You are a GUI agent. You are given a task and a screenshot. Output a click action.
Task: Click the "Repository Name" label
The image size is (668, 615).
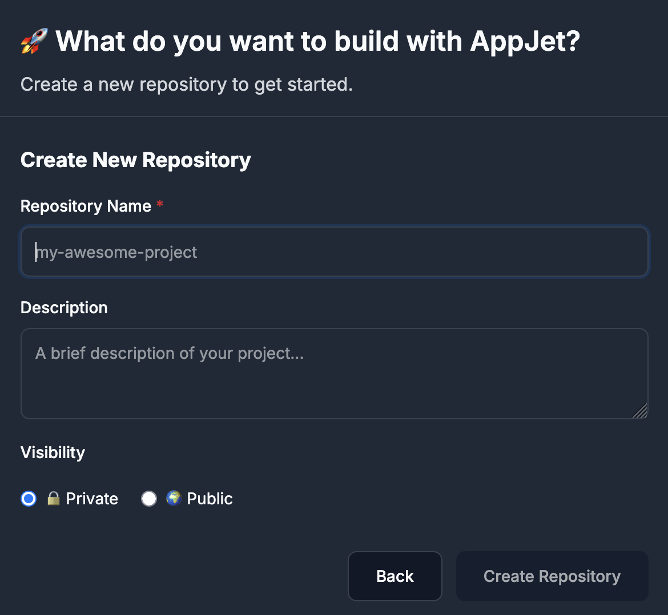[x=86, y=206]
